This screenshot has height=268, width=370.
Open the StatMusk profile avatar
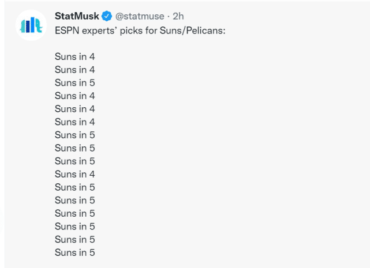click(31, 25)
